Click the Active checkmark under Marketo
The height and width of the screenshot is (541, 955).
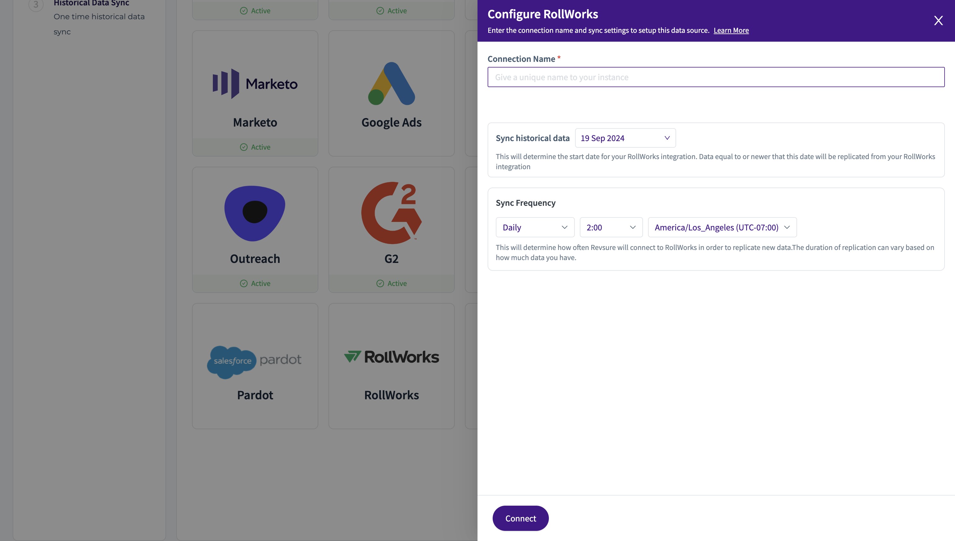(x=244, y=147)
